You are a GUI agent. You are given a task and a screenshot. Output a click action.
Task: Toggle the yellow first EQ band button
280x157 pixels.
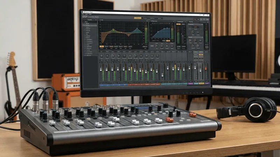pos(102,46)
